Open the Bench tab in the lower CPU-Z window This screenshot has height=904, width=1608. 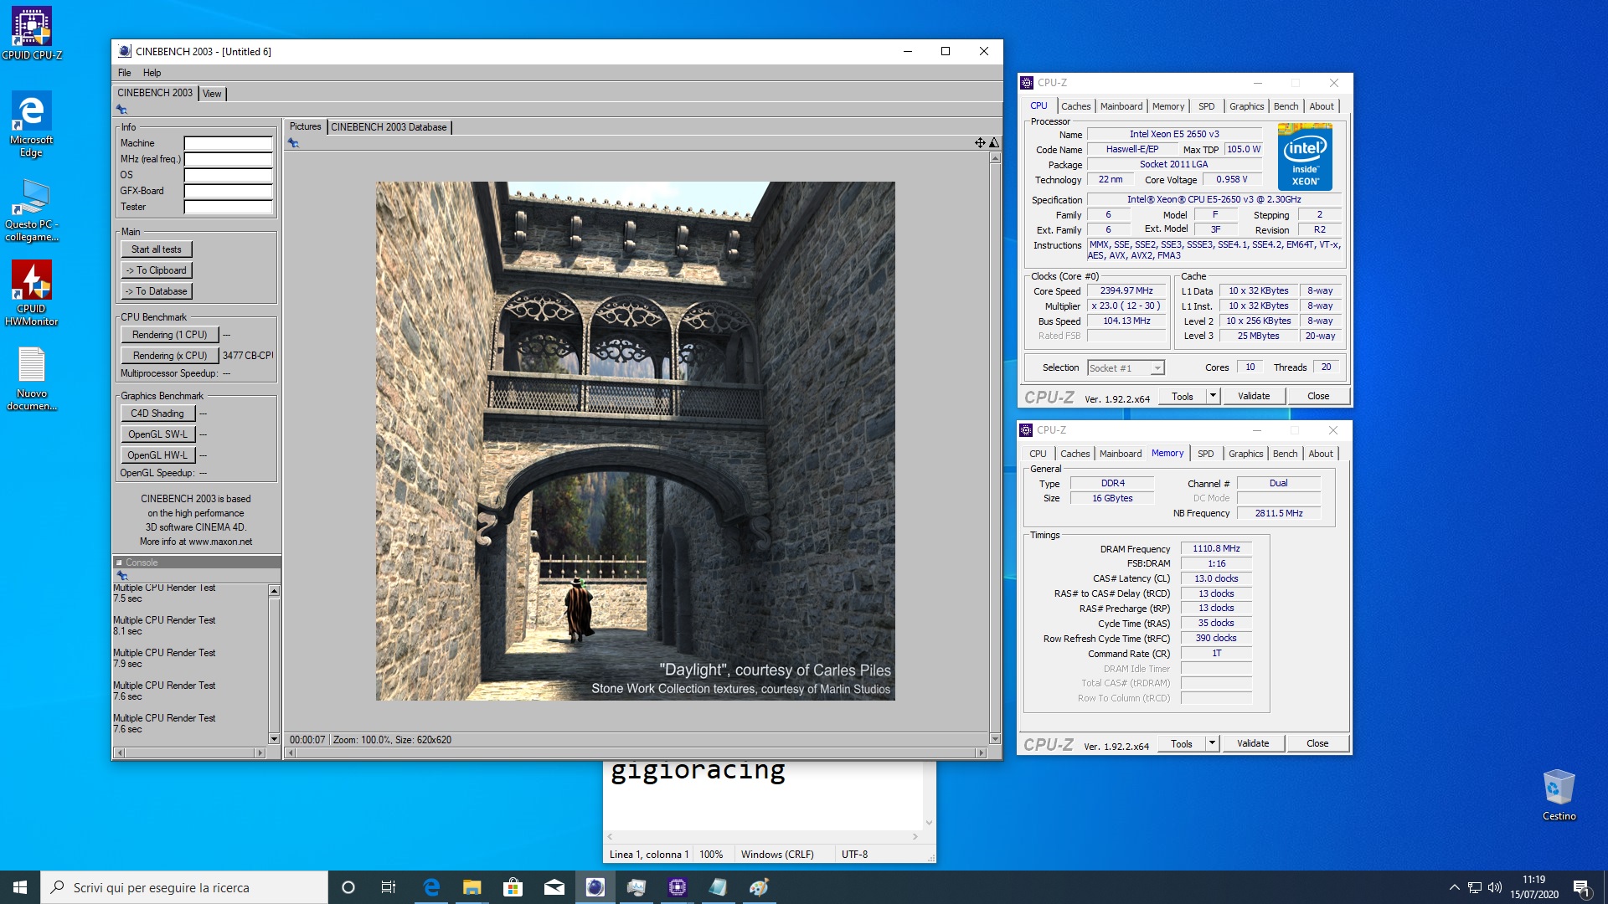(x=1285, y=454)
